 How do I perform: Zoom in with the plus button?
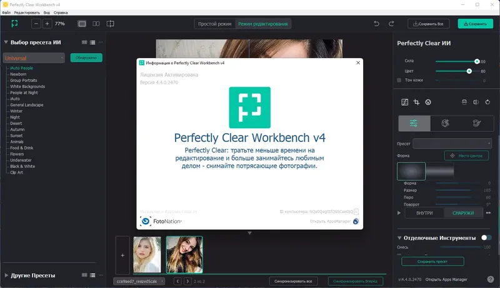pos(47,24)
